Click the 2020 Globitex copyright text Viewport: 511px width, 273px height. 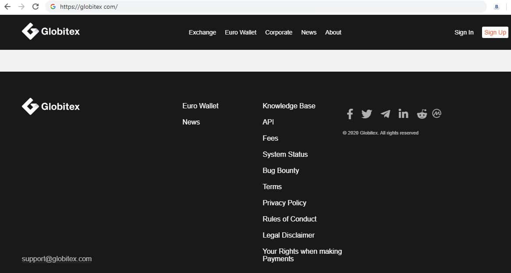point(380,133)
